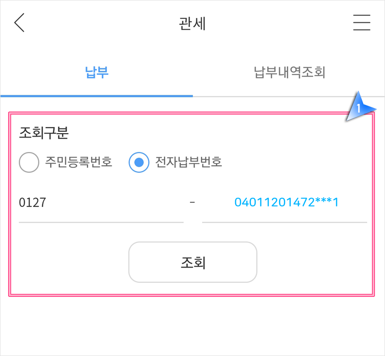Click the 조회구분 section label

(x=40, y=134)
